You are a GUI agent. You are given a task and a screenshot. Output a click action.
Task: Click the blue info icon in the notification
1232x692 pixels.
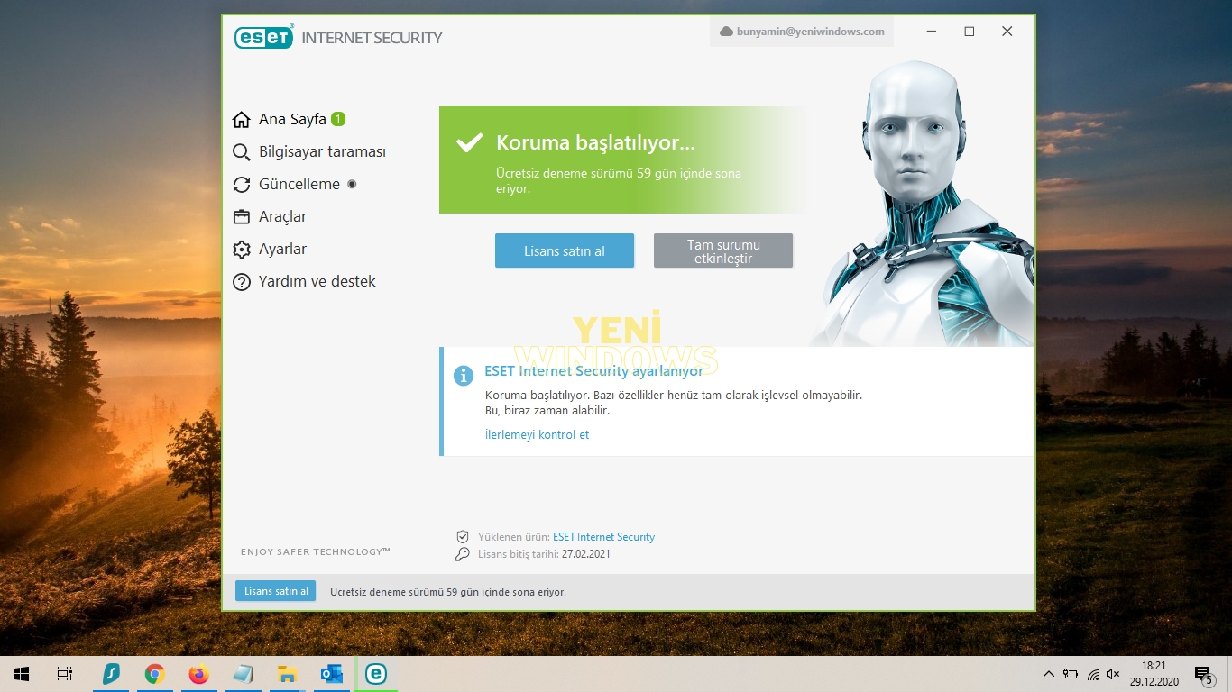point(464,375)
